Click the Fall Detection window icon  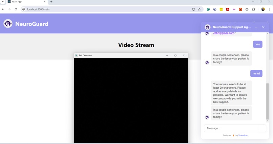(77, 55)
